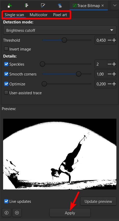The image size is (119, 221).
Task: Enable User-assisted trace
Action: point(6,93)
